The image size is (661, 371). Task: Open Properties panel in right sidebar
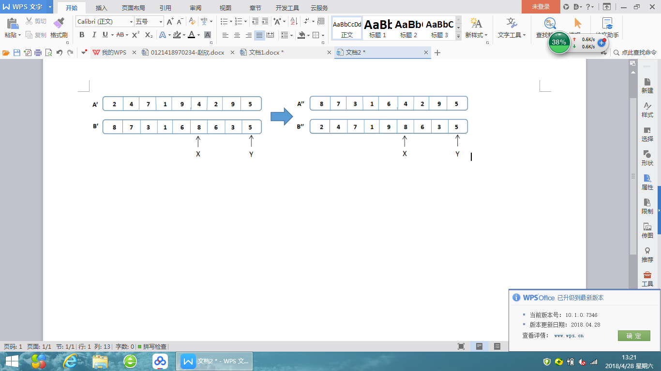pos(647,182)
